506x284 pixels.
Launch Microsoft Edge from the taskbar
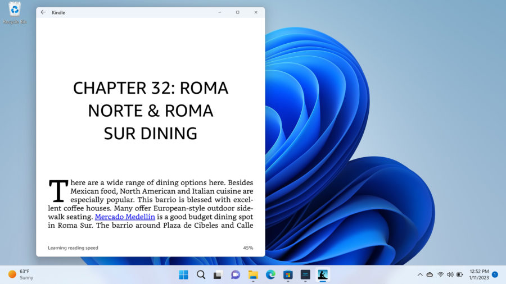point(270,274)
